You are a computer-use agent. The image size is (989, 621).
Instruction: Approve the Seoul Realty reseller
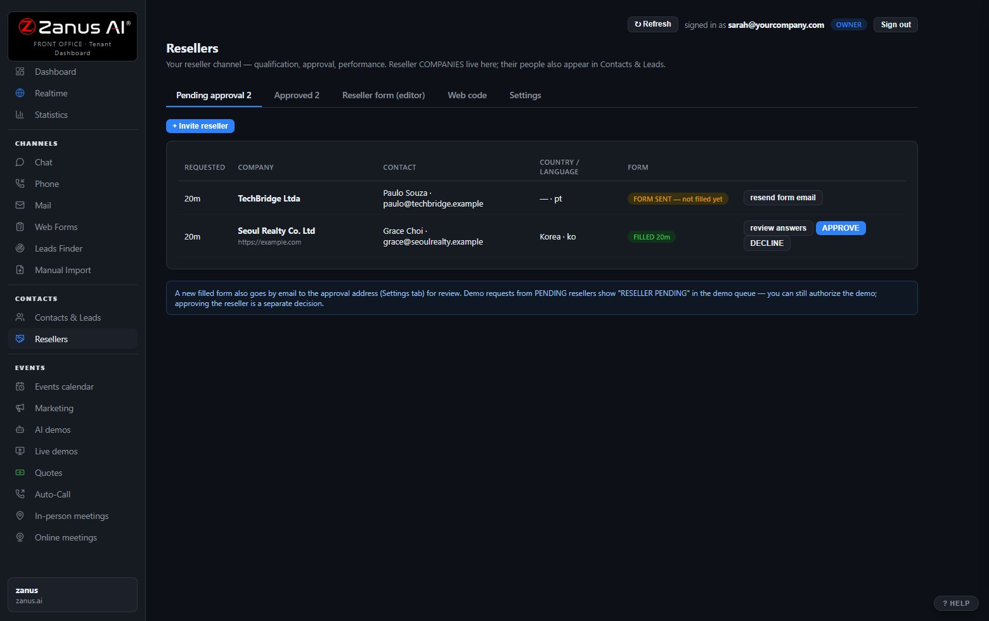tap(840, 228)
